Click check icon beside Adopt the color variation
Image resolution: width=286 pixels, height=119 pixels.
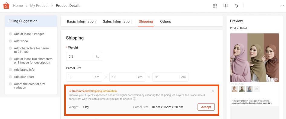[10, 84]
